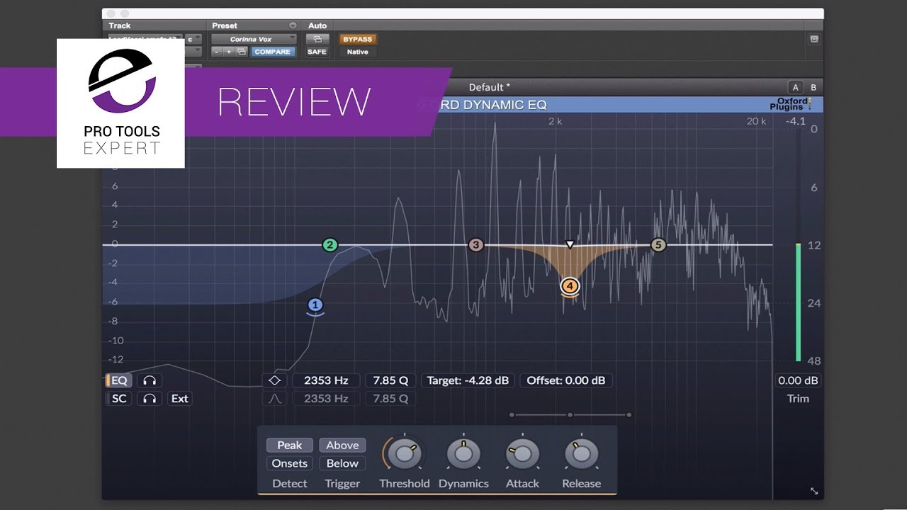Click the 7.85 Q EQ field
Image resolution: width=907 pixels, height=510 pixels.
390,380
